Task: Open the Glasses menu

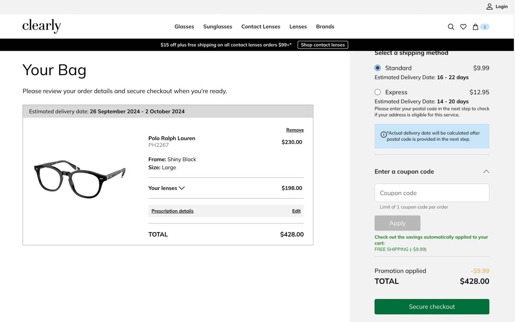Action: point(184,27)
